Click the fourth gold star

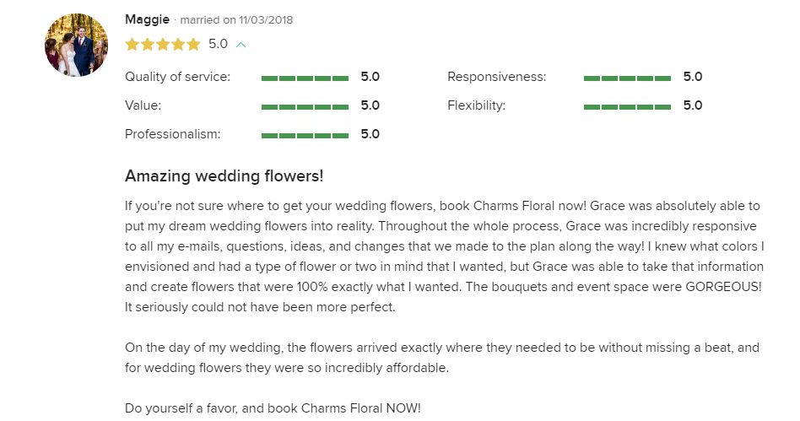[178, 44]
